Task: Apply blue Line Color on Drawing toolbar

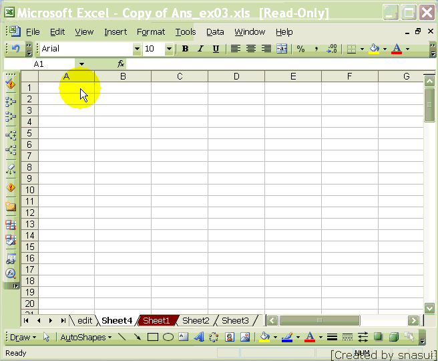Action: click(287, 337)
